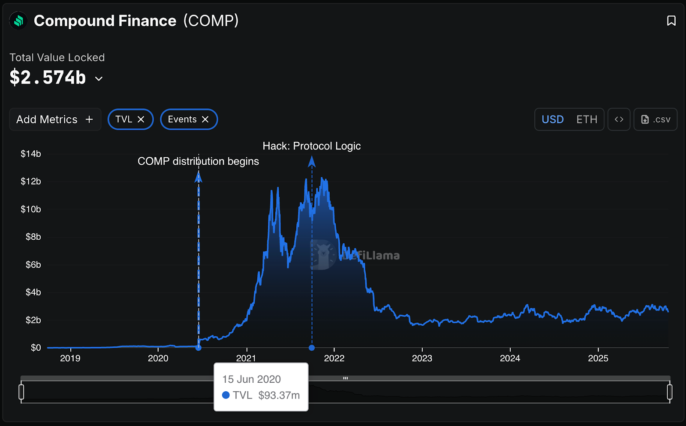686x426 pixels.
Task: Click the 'Total Value Locked' label
Action: [57, 57]
